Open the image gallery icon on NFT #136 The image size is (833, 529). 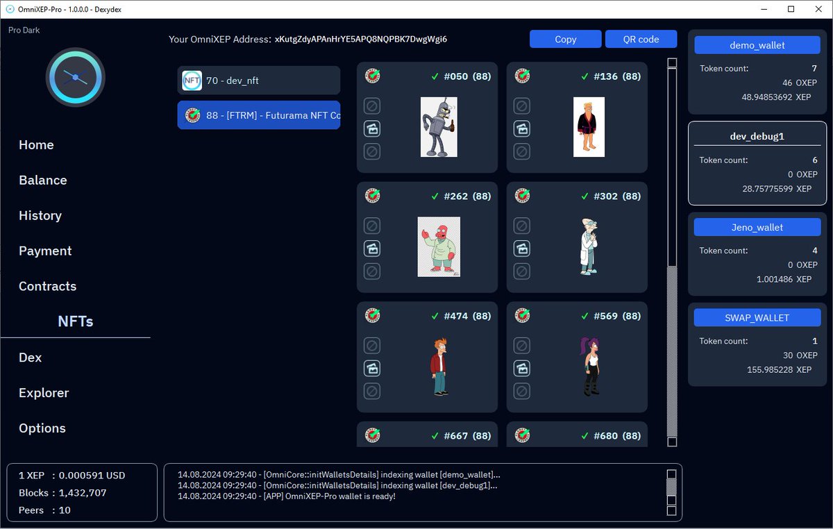point(522,128)
